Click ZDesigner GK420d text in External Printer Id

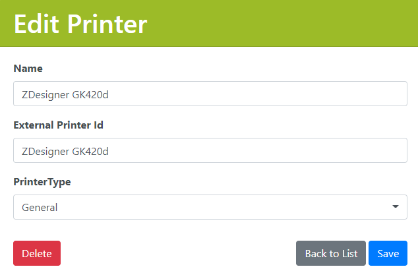[65, 151]
